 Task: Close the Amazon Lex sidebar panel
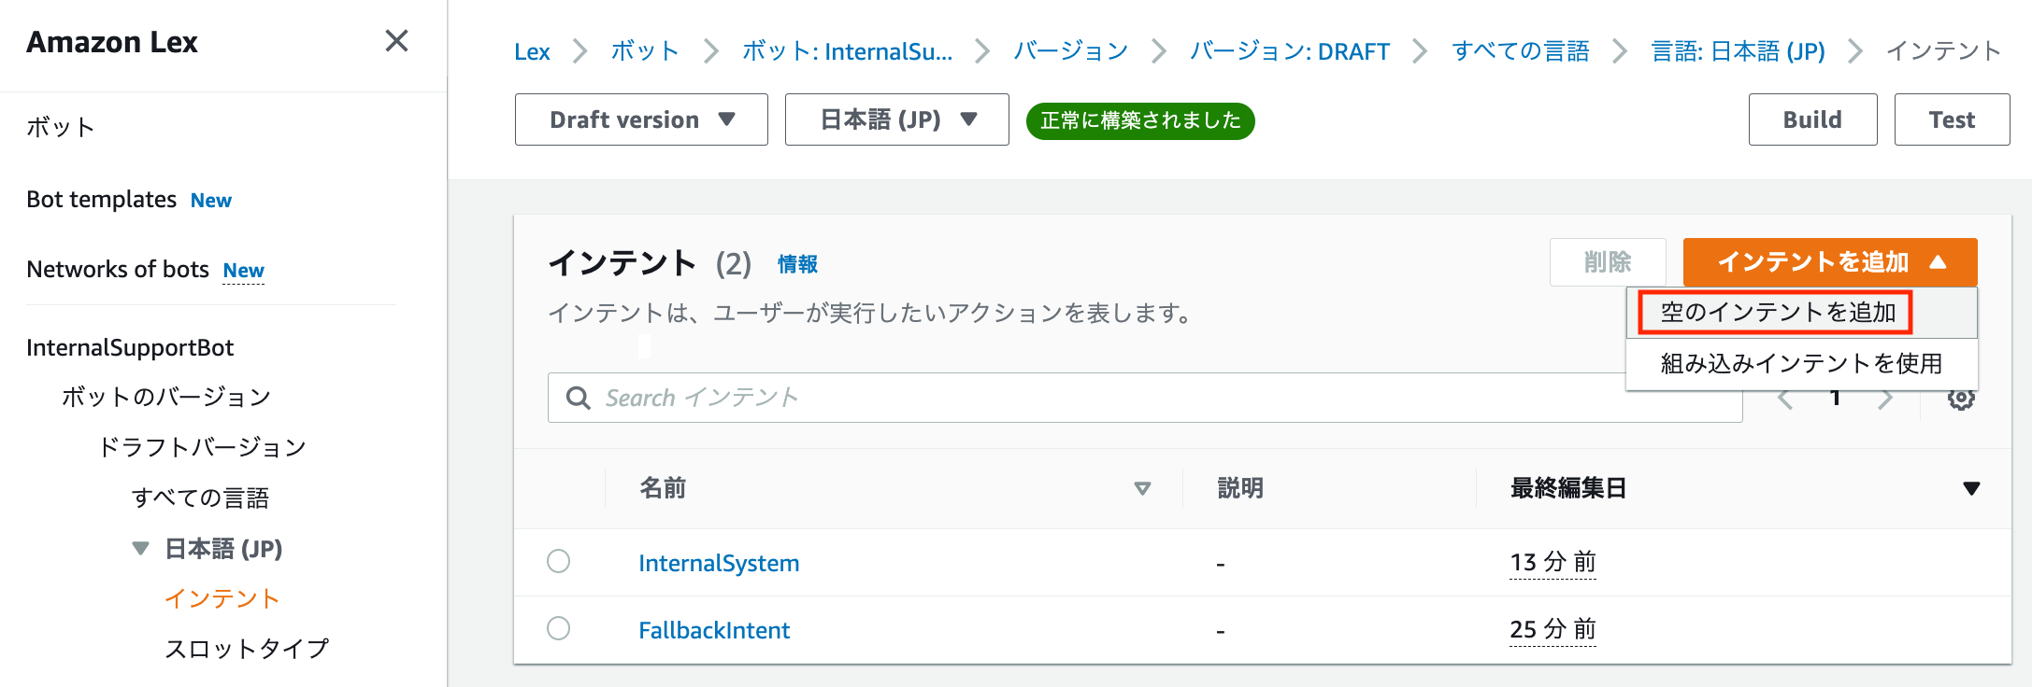(396, 41)
